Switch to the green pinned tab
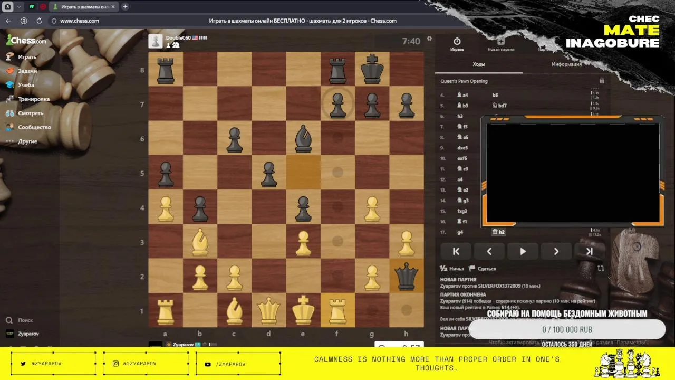The image size is (675, 380). (32, 7)
